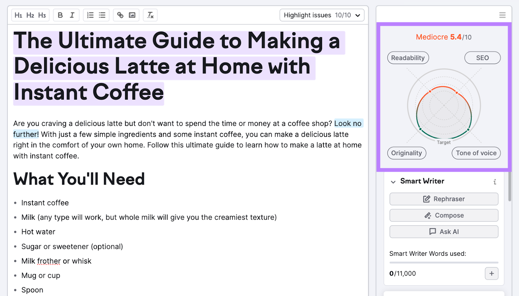Check the Tone of voice score
Viewport: 519px width, 296px height.
pyautogui.click(x=476, y=153)
